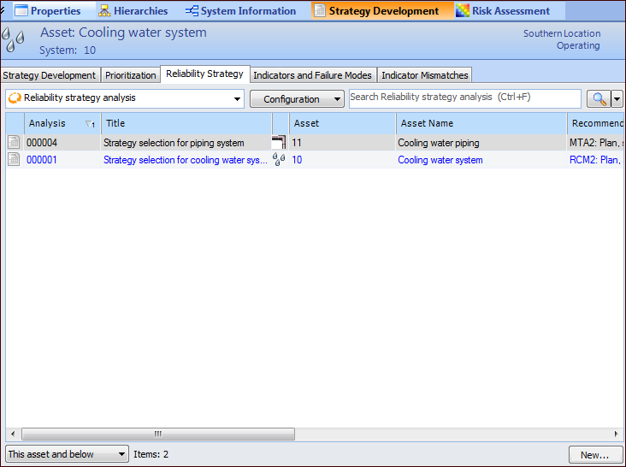Click the 'Operating' status text
The width and height of the screenshot is (626, 467).
(578, 46)
